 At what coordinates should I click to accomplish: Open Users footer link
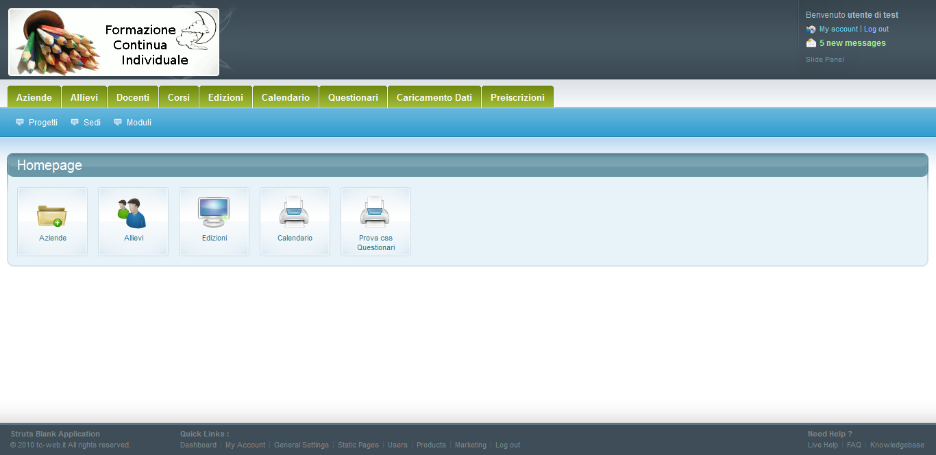(397, 445)
